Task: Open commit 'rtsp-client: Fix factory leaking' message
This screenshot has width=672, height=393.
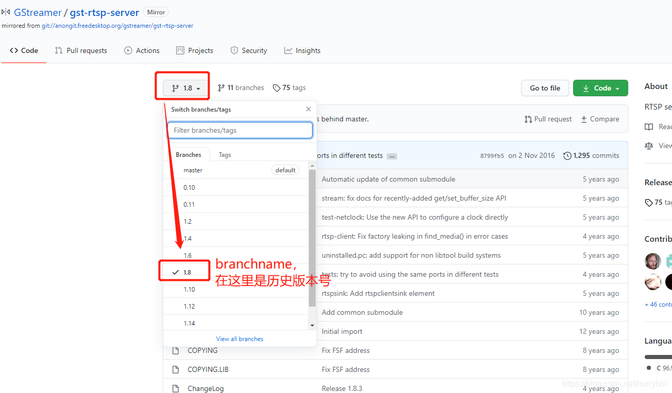Action: (415, 236)
